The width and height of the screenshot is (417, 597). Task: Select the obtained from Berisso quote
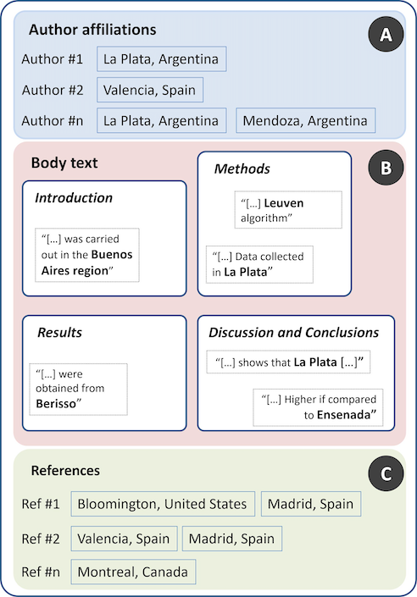79,390
